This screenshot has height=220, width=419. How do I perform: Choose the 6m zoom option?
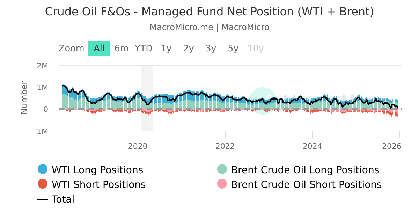(x=121, y=48)
